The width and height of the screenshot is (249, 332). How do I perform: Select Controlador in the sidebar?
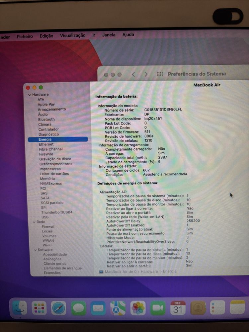(48, 129)
